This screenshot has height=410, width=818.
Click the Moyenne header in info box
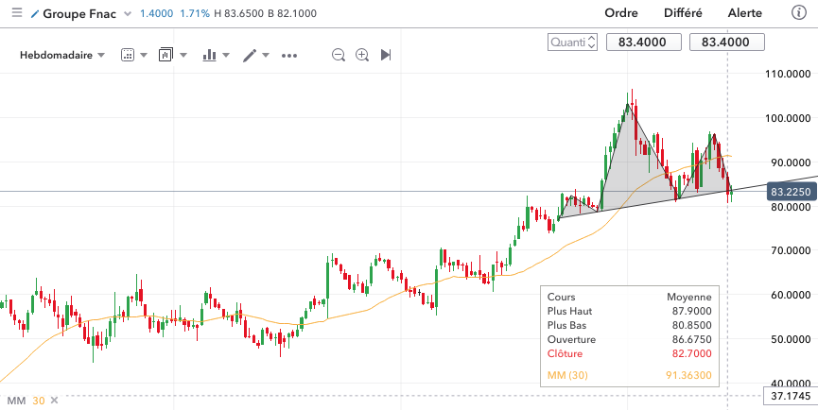click(689, 297)
